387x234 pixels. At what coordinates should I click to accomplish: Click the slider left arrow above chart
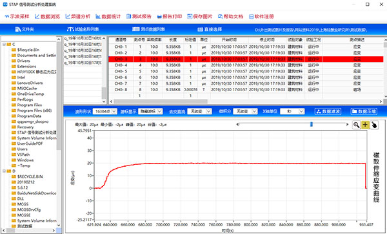click(x=237, y=124)
